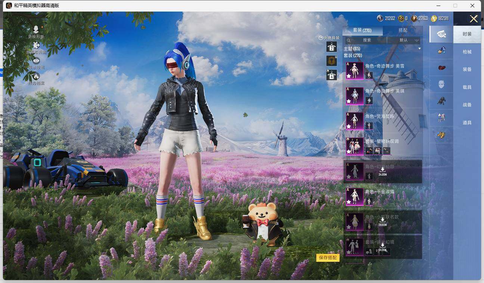
Task: Click first component icon under 星穹咏叹调
Action: (369, 151)
